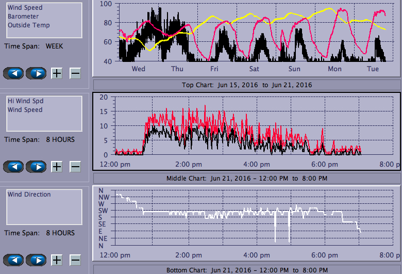
Task: Select Hi Wind Spd in the middle list
Action: coord(25,102)
